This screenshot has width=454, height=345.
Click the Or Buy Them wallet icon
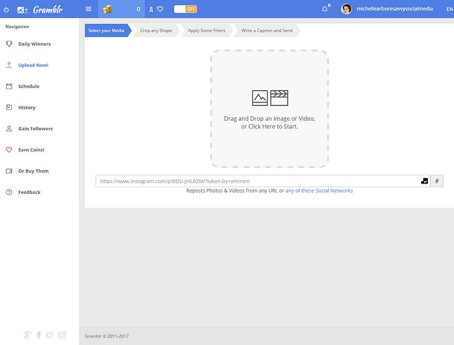(x=9, y=171)
